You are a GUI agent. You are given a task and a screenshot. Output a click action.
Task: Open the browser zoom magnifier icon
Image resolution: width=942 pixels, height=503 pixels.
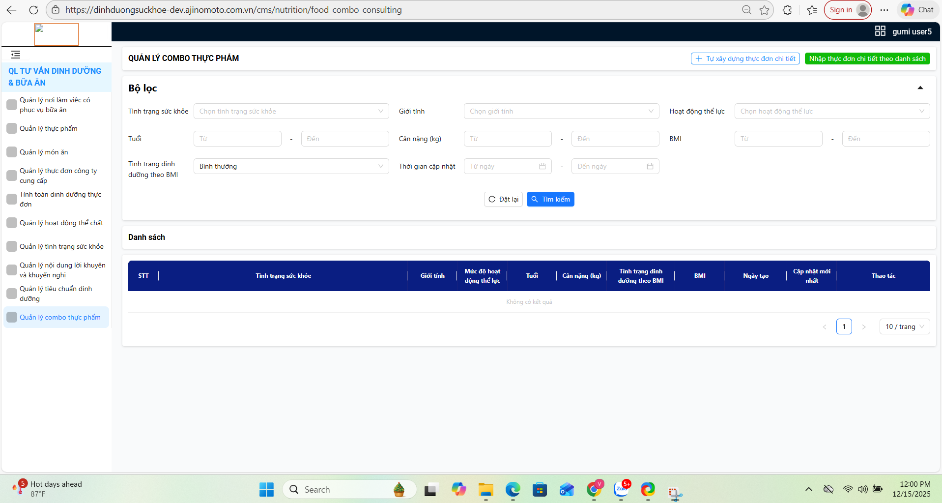pyautogui.click(x=746, y=10)
